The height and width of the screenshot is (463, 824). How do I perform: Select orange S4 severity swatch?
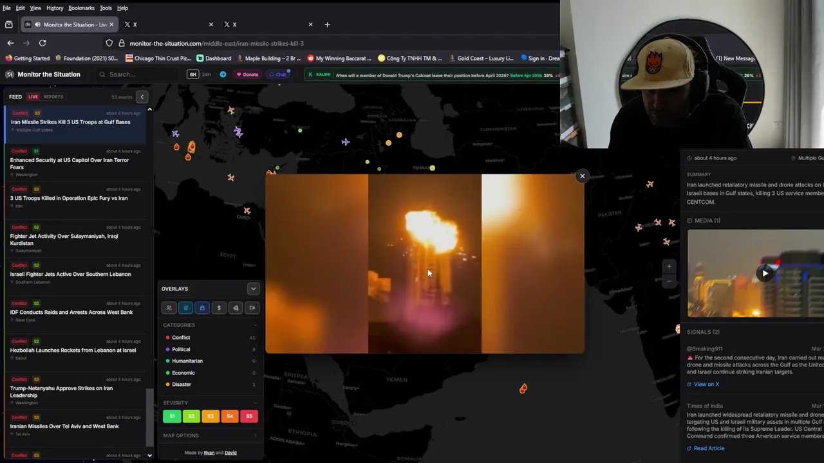(x=230, y=416)
